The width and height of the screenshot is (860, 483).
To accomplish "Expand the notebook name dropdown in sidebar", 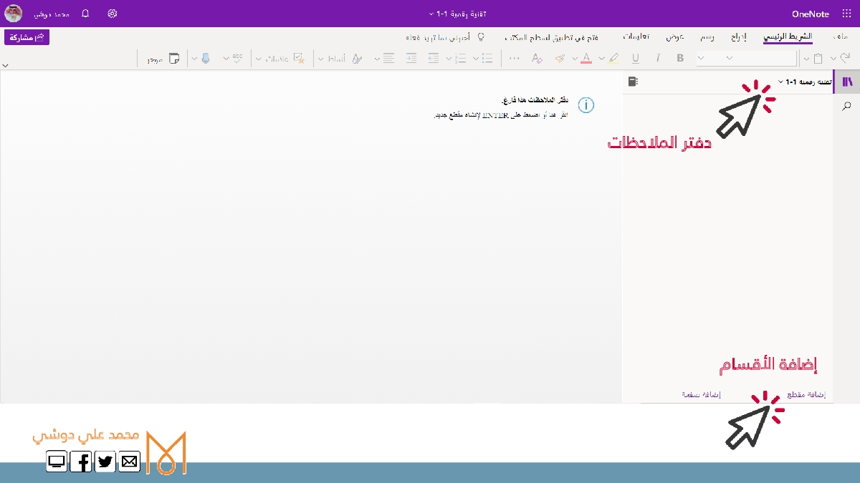I will click(780, 82).
